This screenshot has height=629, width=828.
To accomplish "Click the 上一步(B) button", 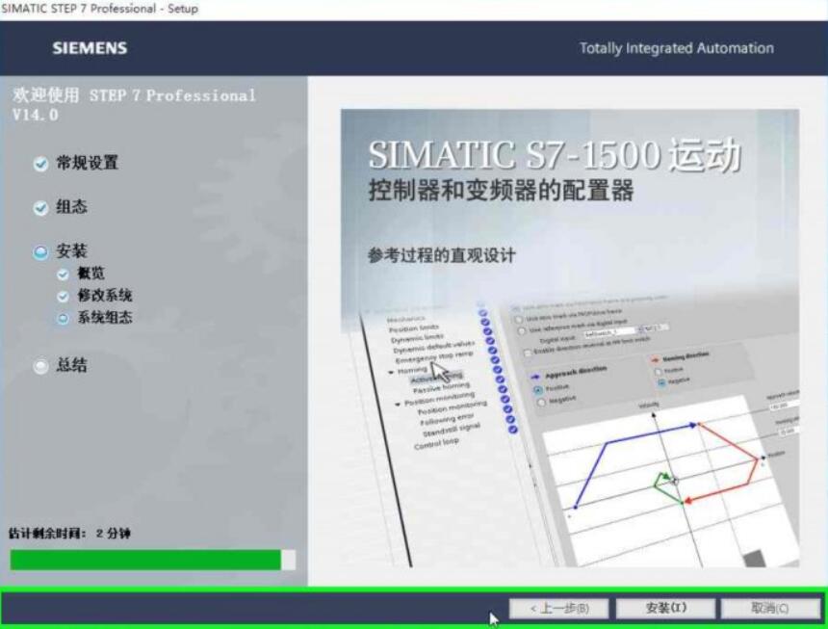I will pos(560,607).
